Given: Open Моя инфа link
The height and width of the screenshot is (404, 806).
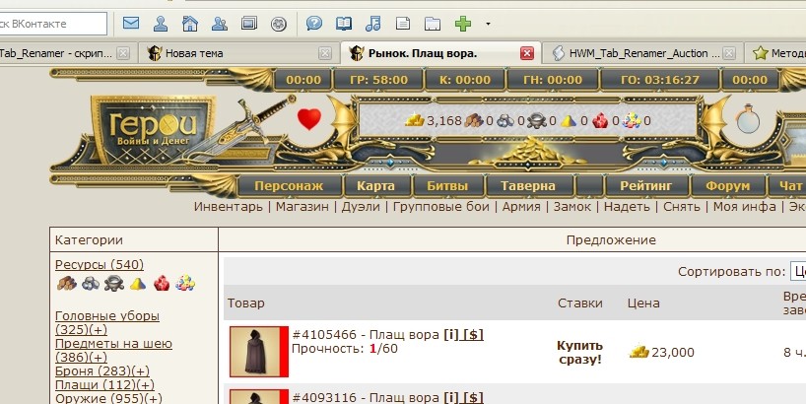Looking at the screenshot, I should pos(745,207).
